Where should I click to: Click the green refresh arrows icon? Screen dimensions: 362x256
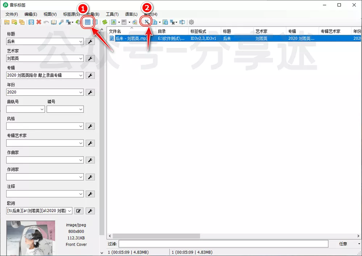coord(105,22)
